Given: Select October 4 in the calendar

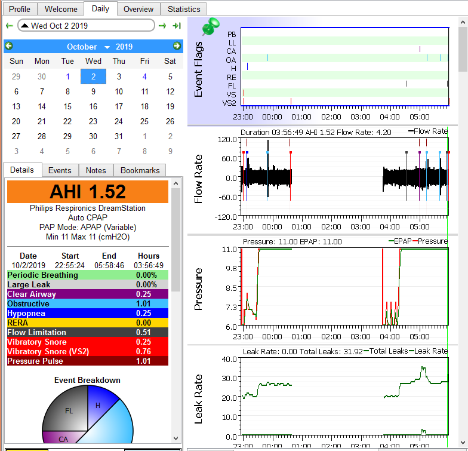Looking at the screenshot, I should pyautogui.click(x=144, y=76).
